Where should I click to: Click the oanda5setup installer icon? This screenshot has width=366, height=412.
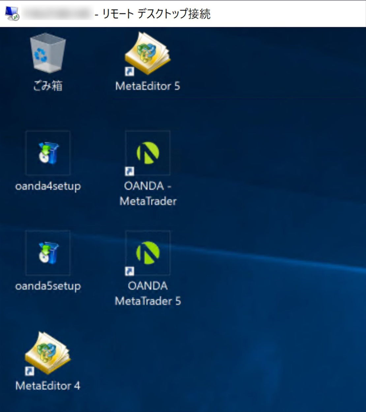tap(48, 253)
